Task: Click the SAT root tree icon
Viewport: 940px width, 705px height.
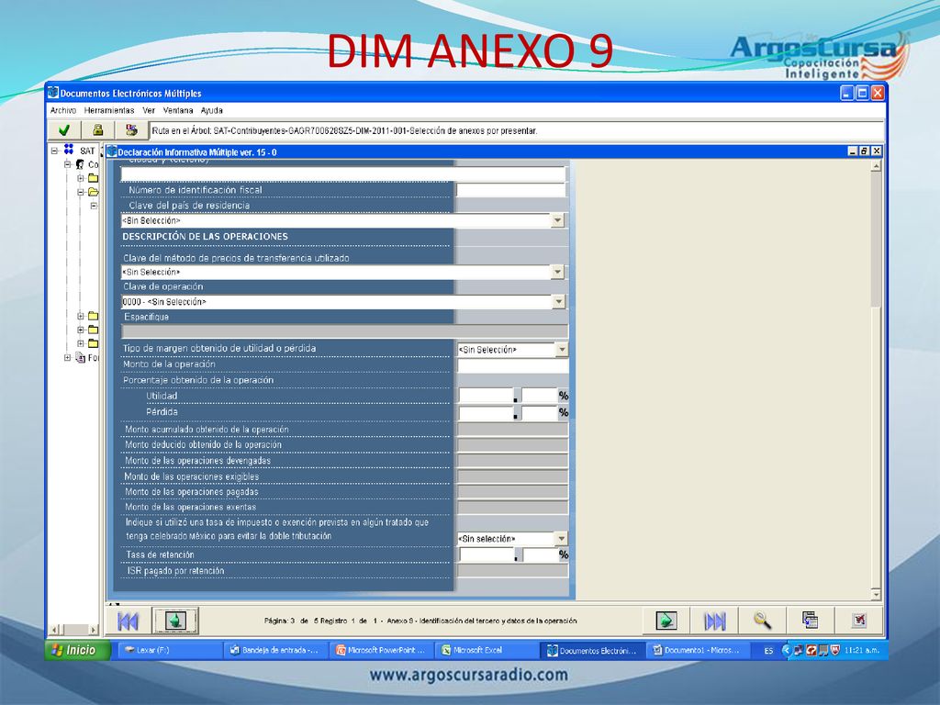Action: coord(69,150)
